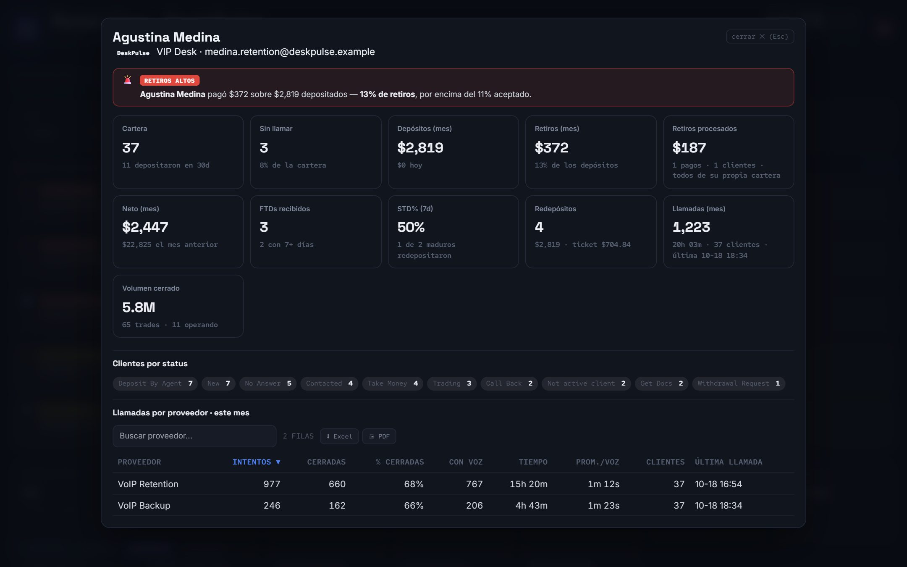The width and height of the screenshot is (907, 567).
Task: Open the VoIP Retention provider row
Action: click(x=453, y=484)
